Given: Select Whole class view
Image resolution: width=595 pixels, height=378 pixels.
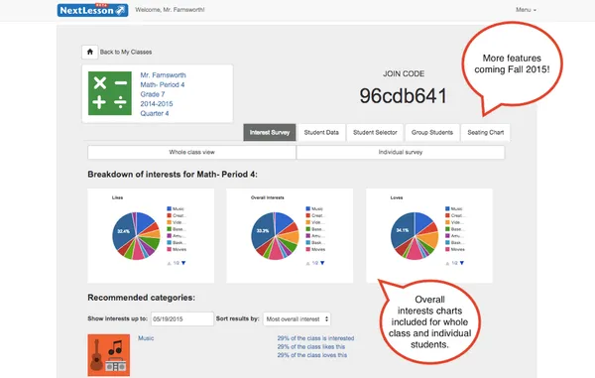Looking at the screenshot, I should click(x=192, y=152).
